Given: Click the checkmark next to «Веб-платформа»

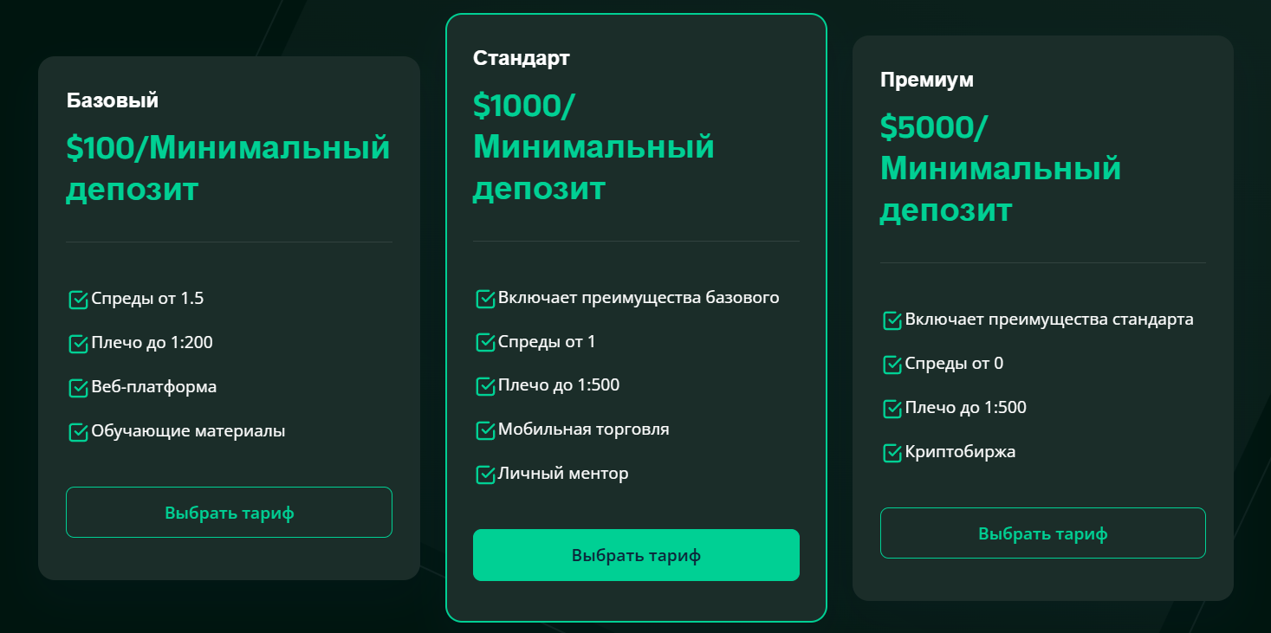Looking at the screenshot, I should [x=77, y=386].
